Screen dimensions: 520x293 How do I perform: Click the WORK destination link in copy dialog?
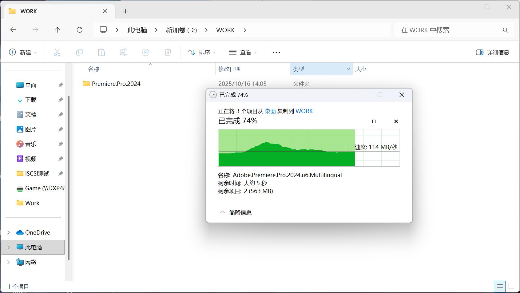pos(304,111)
